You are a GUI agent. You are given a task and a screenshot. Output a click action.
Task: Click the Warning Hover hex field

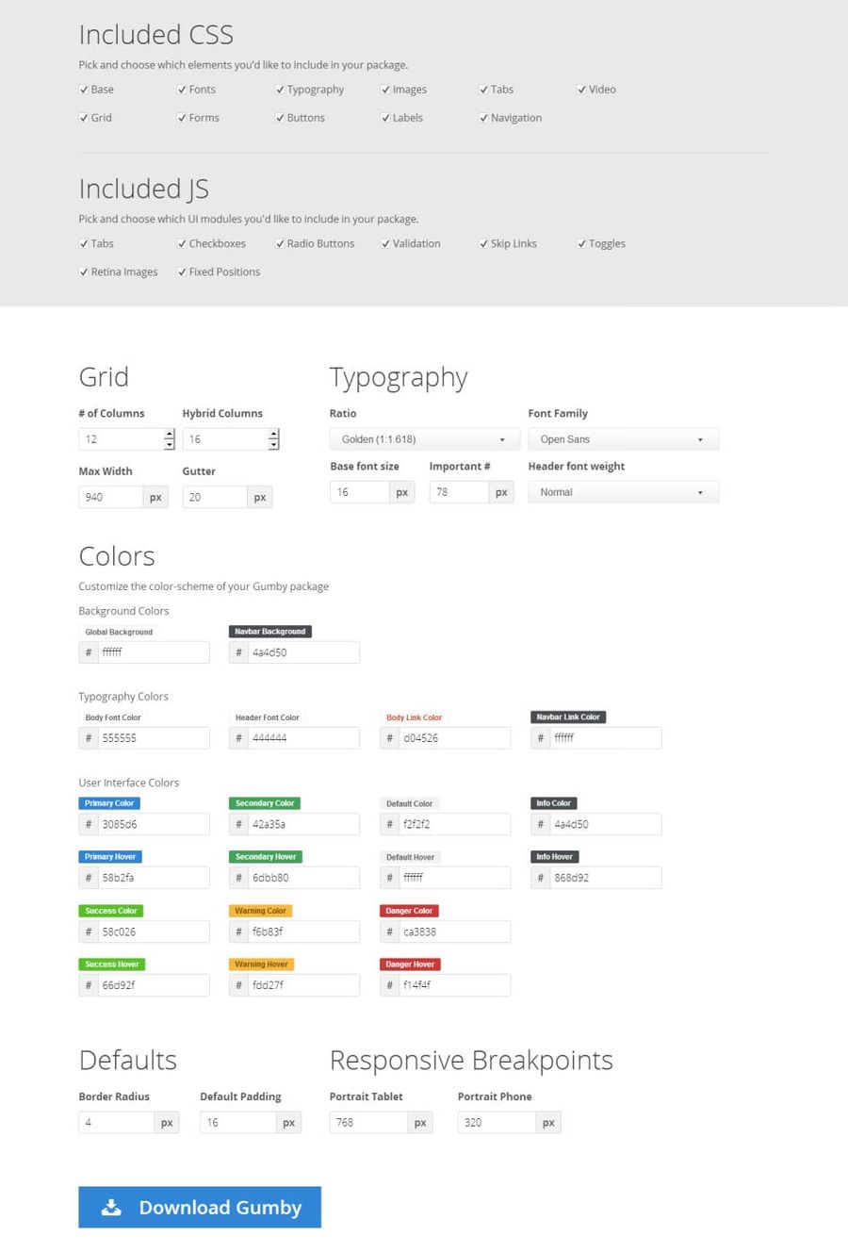click(303, 985)
